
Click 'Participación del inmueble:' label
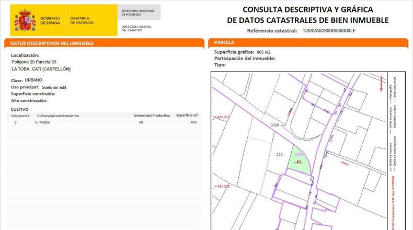pos(245,59)
